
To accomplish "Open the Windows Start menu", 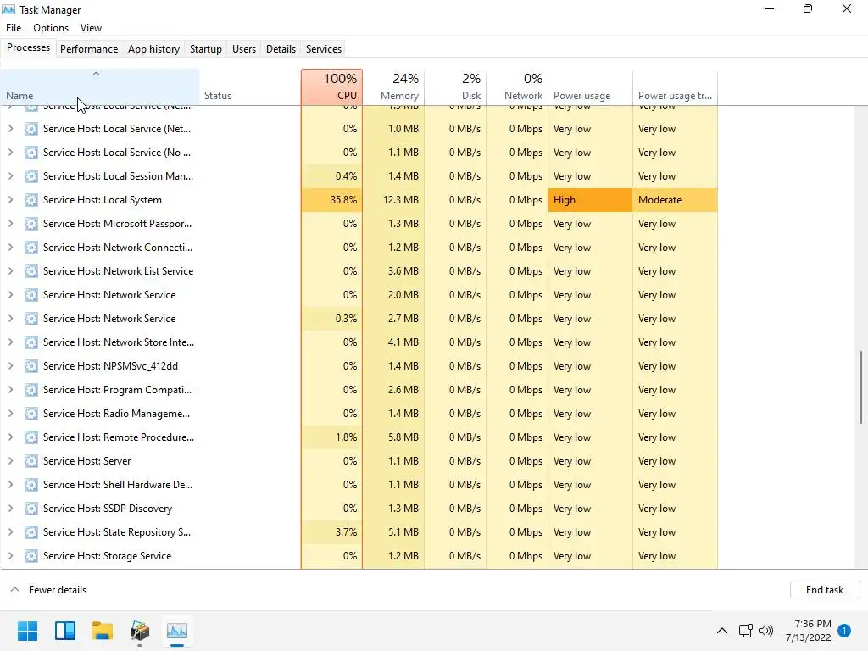I will (x=28, y=631).
